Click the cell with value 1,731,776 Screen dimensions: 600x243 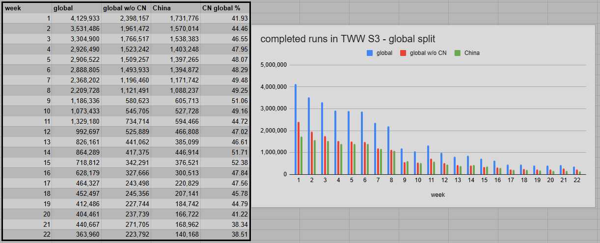[x=175, y=19]
